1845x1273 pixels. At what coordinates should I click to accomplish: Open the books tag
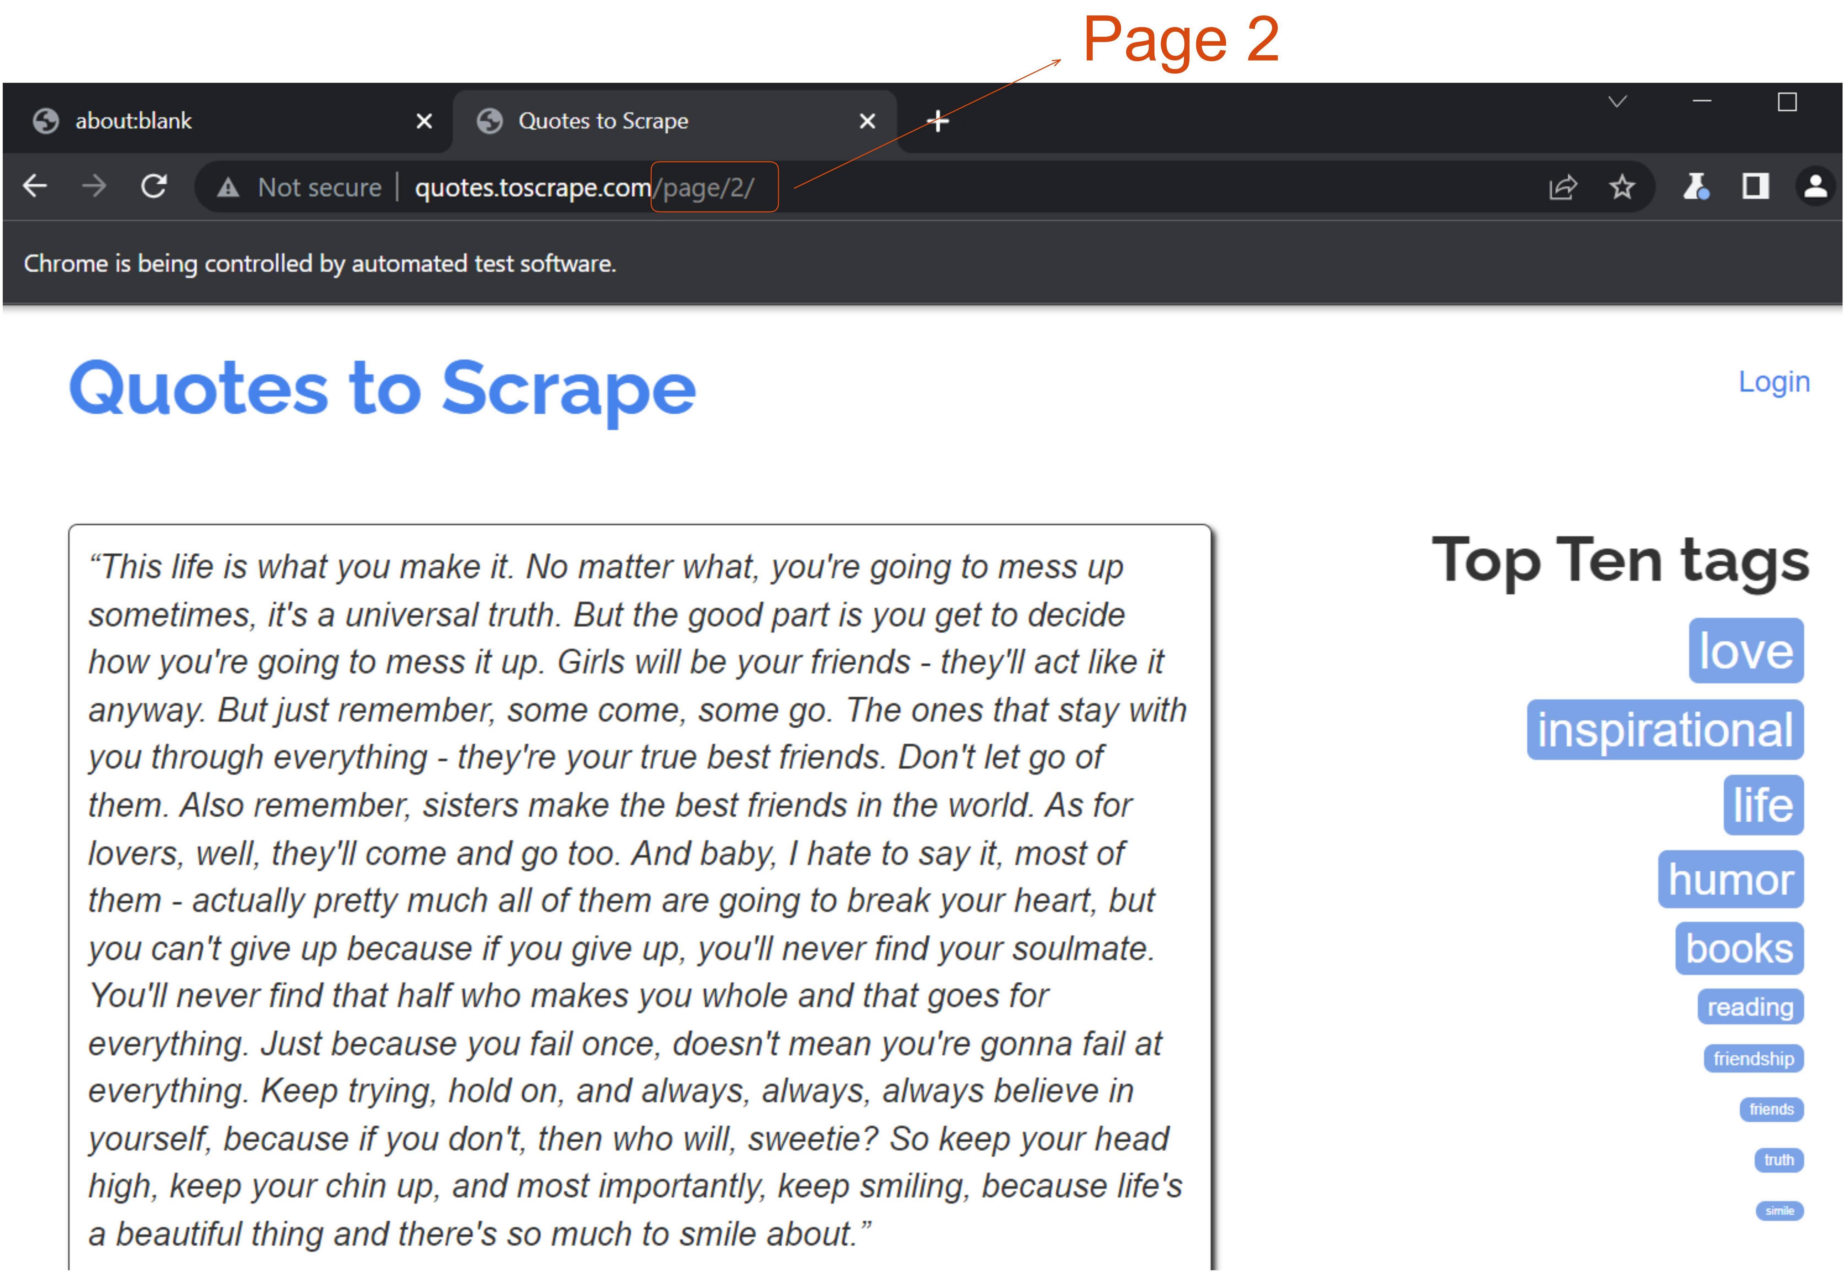[1740, 948]
